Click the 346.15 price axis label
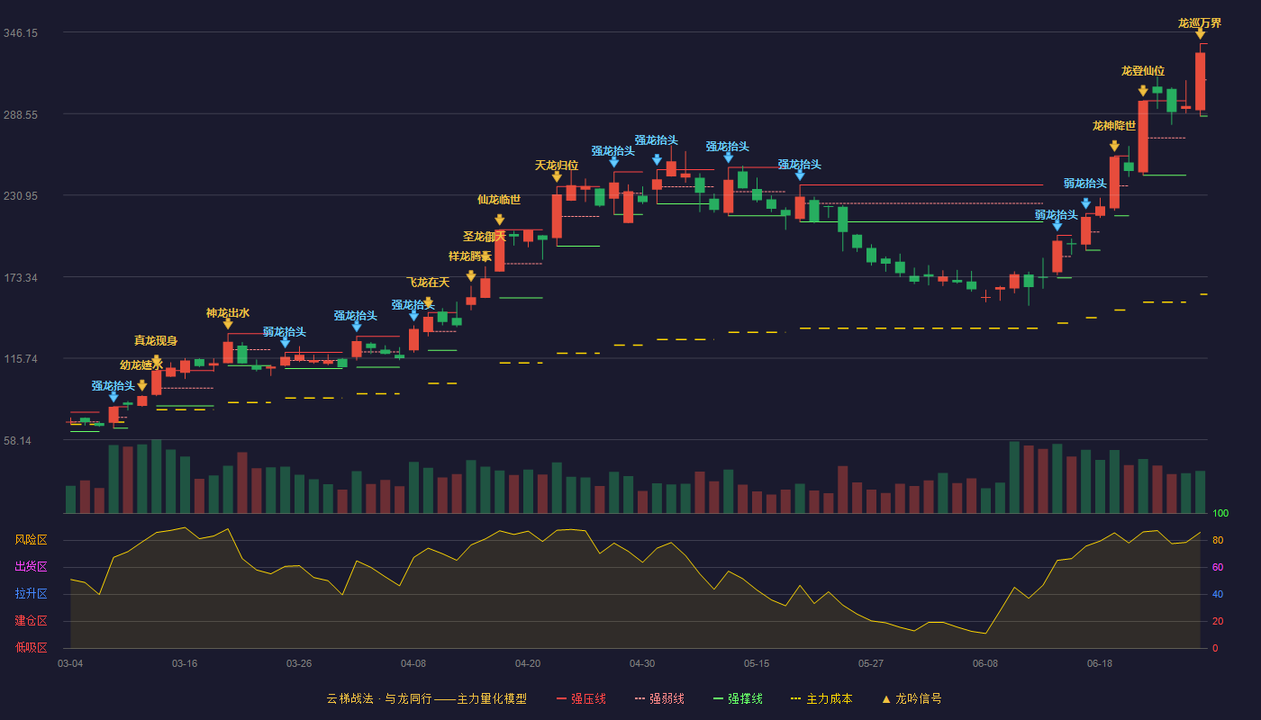The width and height of the screenshot is (1261, 720). [21, 33]
